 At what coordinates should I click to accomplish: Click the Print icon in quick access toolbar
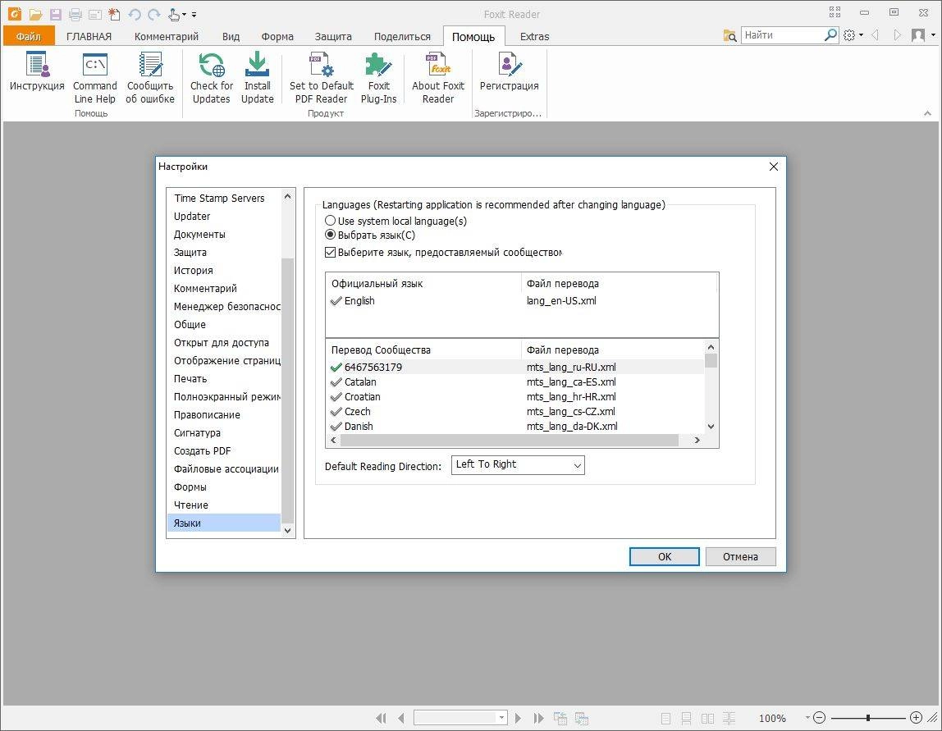[x=75, y=15]
